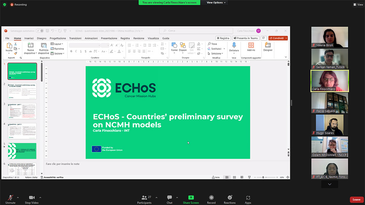365x205 pixels.
Task: Click the Stop Video camera icon
Action: pos(32,198)
